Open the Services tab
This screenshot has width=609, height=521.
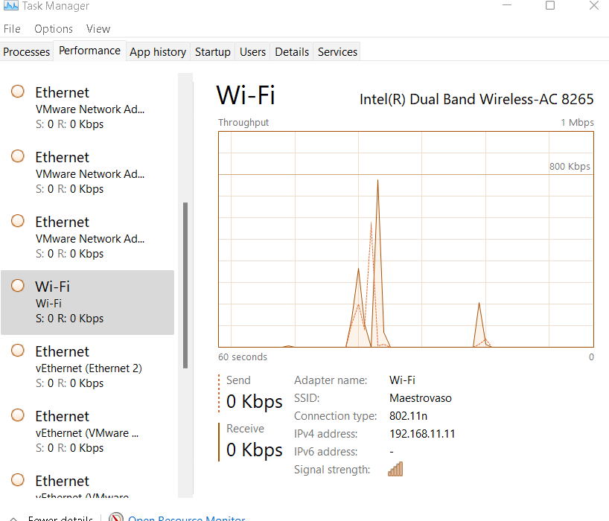[337, 52]
